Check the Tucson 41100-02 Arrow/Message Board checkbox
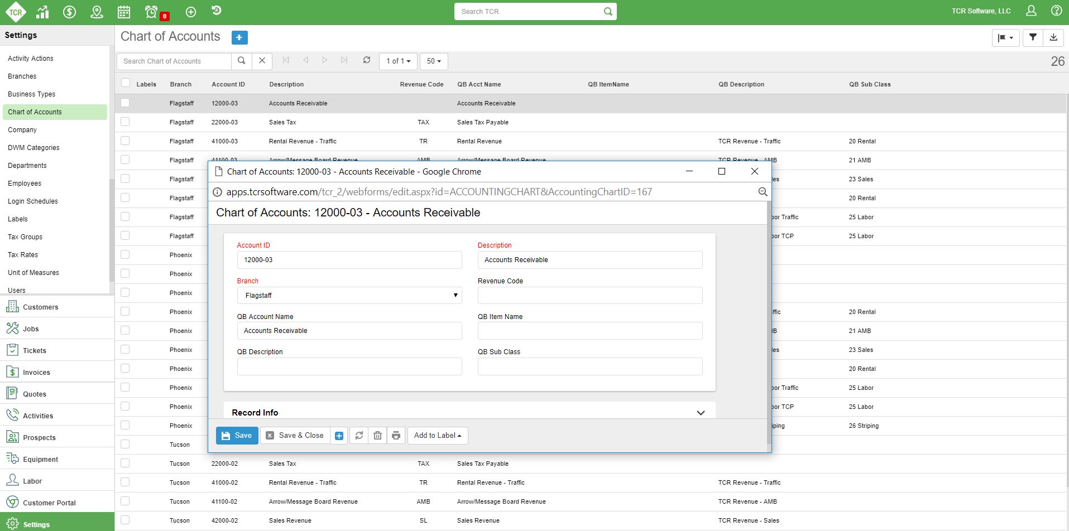Image resolution: width=1069 pixels, height=531 pixels. pyautogui.click(x=125, y=501)
